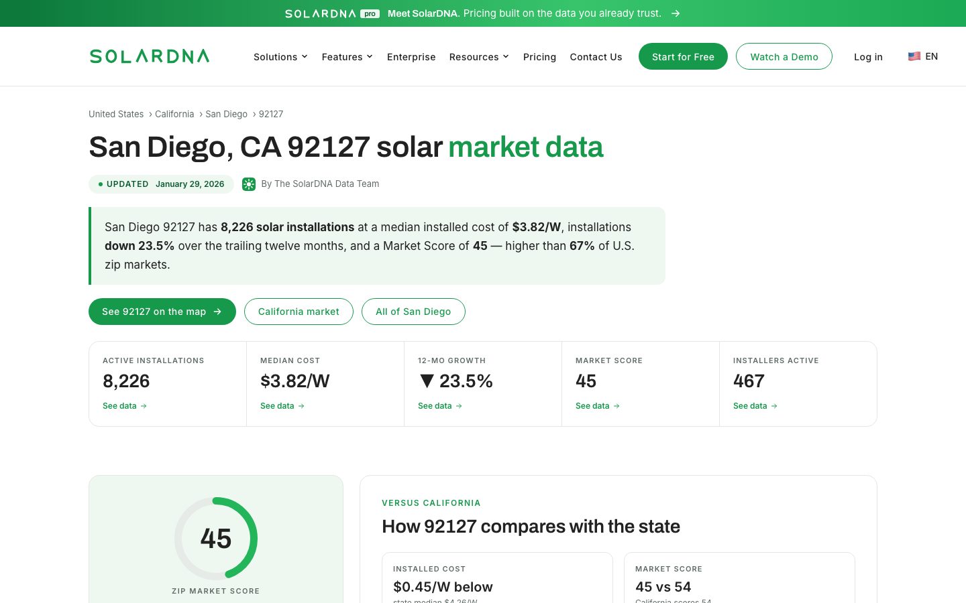
Task: Expand the Solutions dropdown menu
Action: 280,57
